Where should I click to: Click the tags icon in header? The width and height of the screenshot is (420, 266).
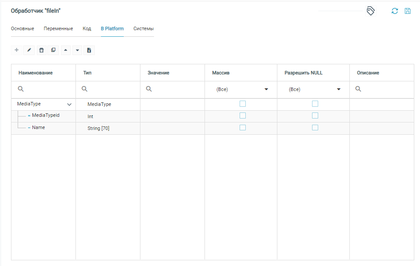370,11
